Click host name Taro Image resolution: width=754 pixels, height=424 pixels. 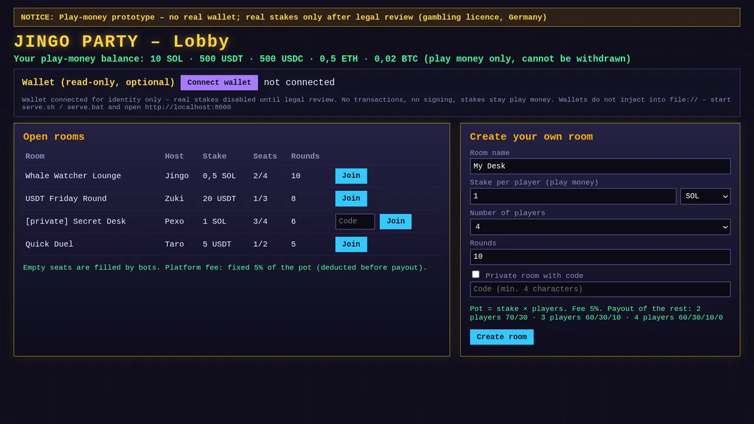click(174, 244)
